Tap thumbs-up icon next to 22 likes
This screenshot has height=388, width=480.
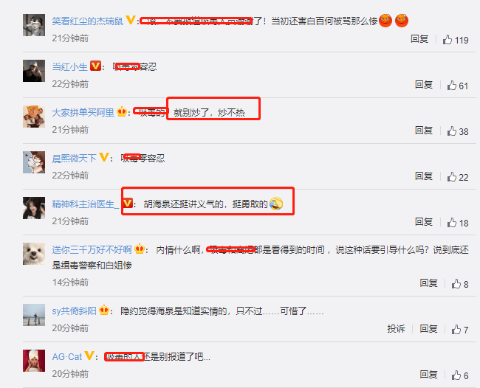[452, 177]
